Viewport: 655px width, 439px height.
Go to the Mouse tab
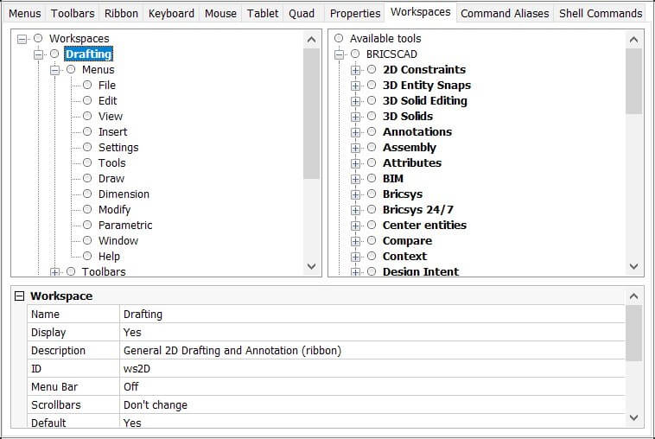coord(220,14)
